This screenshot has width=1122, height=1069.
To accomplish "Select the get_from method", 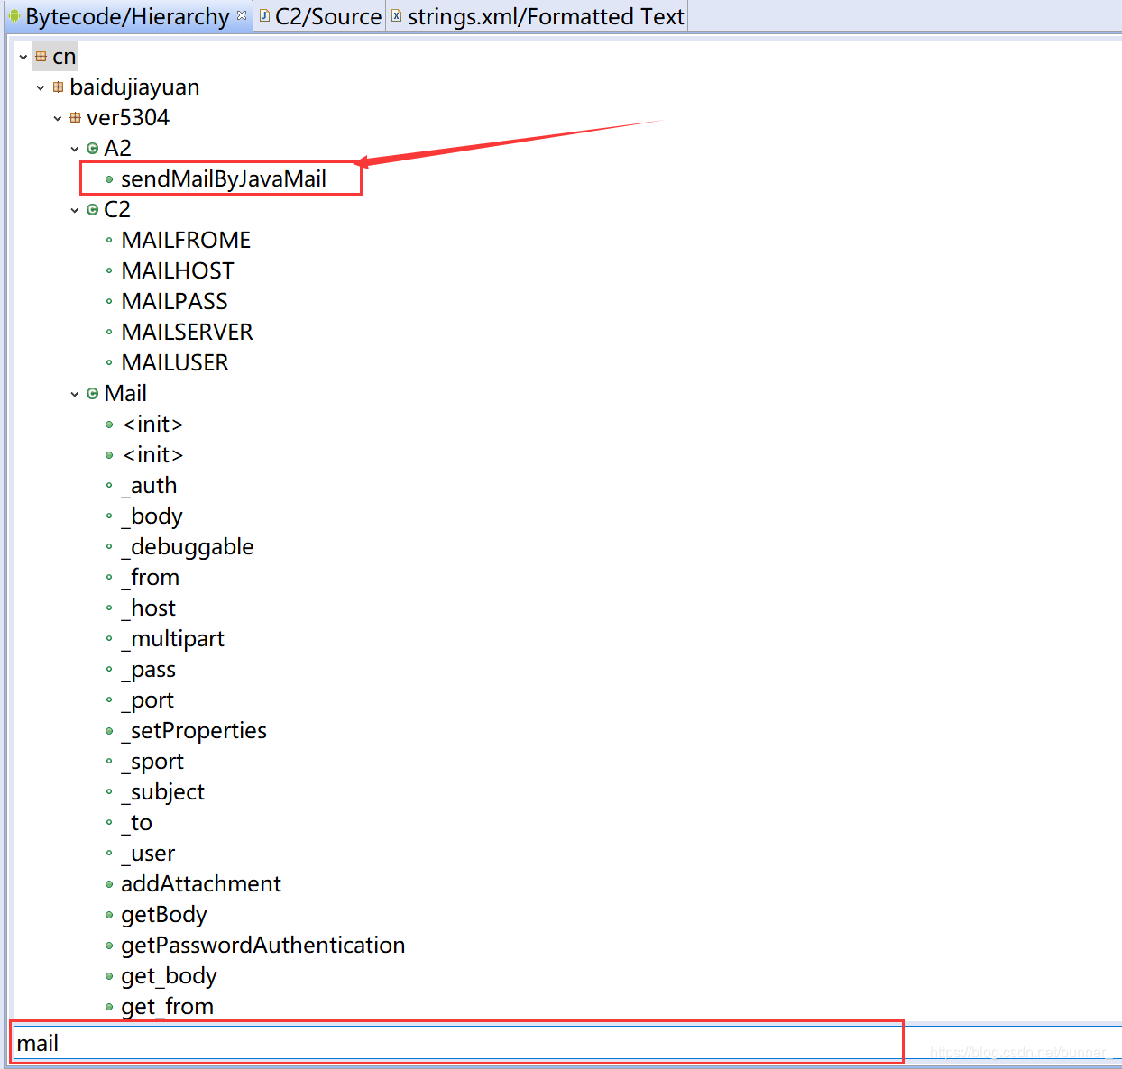I will coord(167,1006).
